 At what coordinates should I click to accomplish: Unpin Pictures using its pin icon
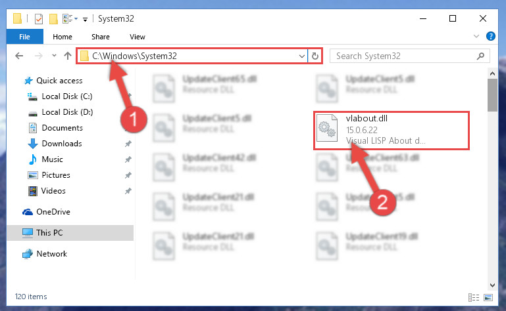pos(128,175)
